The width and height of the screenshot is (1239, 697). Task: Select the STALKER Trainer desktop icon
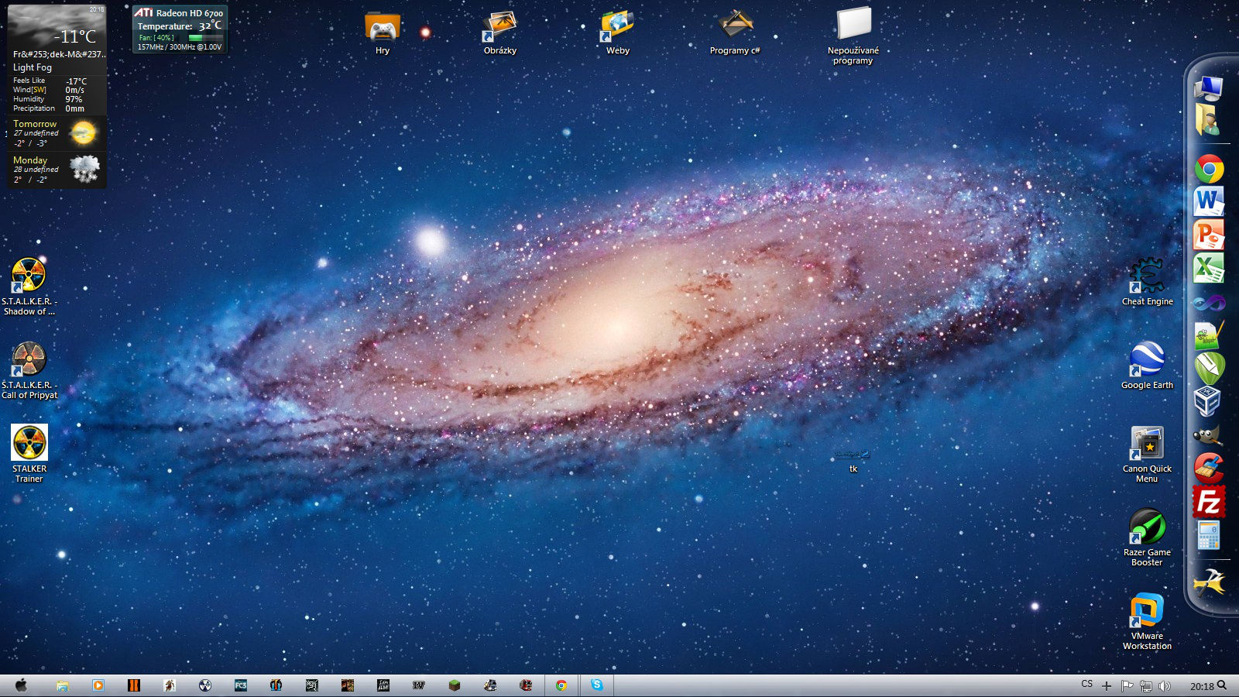tap(29, 443)
